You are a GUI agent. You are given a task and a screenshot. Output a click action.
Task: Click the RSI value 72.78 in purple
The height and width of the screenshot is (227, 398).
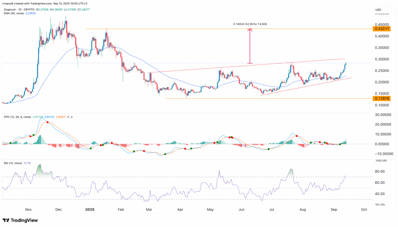coord(27,163)
